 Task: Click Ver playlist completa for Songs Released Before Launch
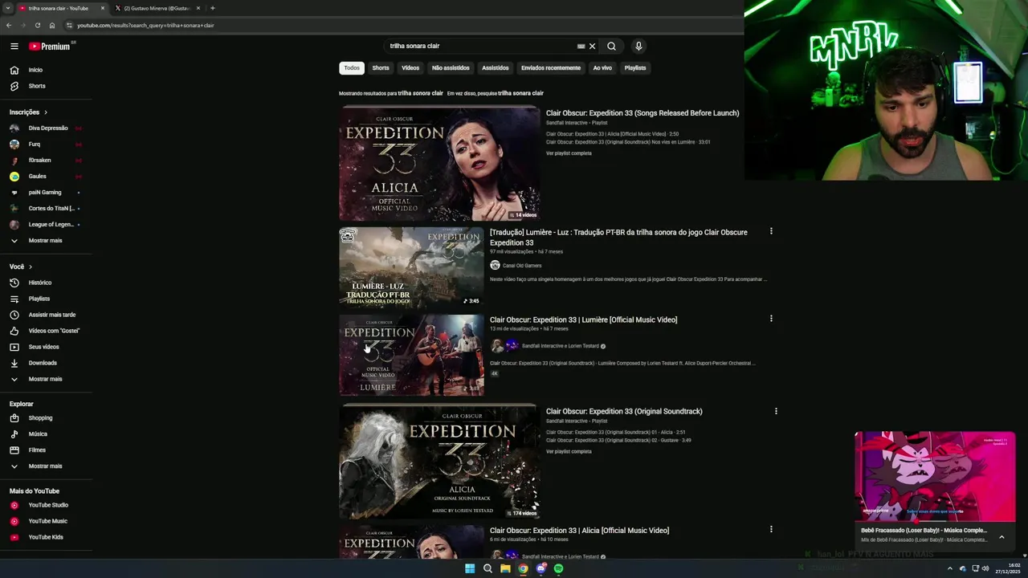click(569, 153)
